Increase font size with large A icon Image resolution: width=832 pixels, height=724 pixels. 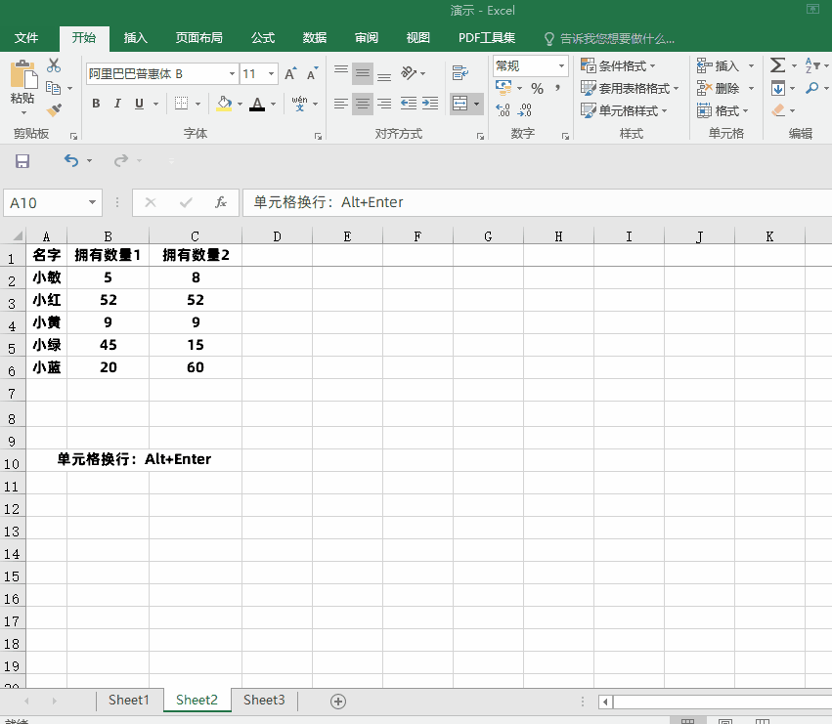point(290,73)
